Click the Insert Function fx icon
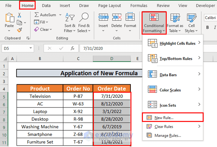Image resolution: width=217 pixels, height=147 pixels. click(x=72, y=48)
